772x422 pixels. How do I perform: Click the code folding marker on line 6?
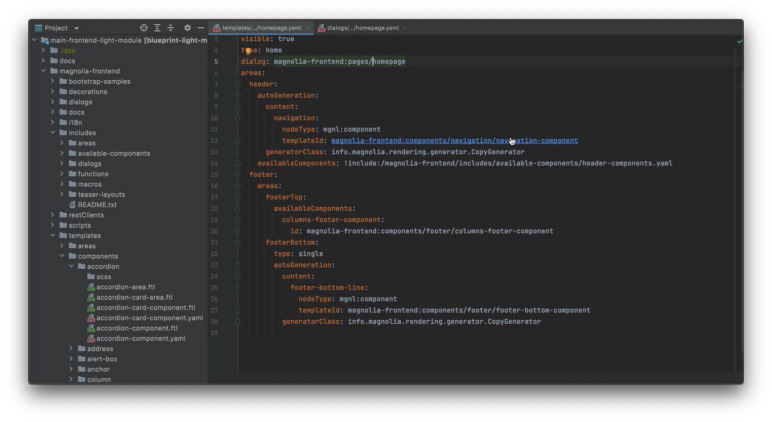coord(237,72)
